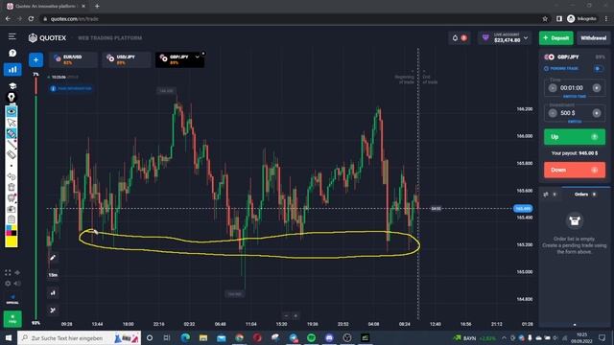Select the highlighted marker pen tool

pyautogui.click(x=12, y=133)
